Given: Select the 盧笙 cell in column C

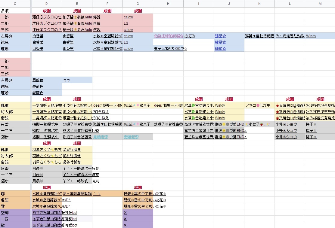Looking at the screenshot, I should pos(15,200).
